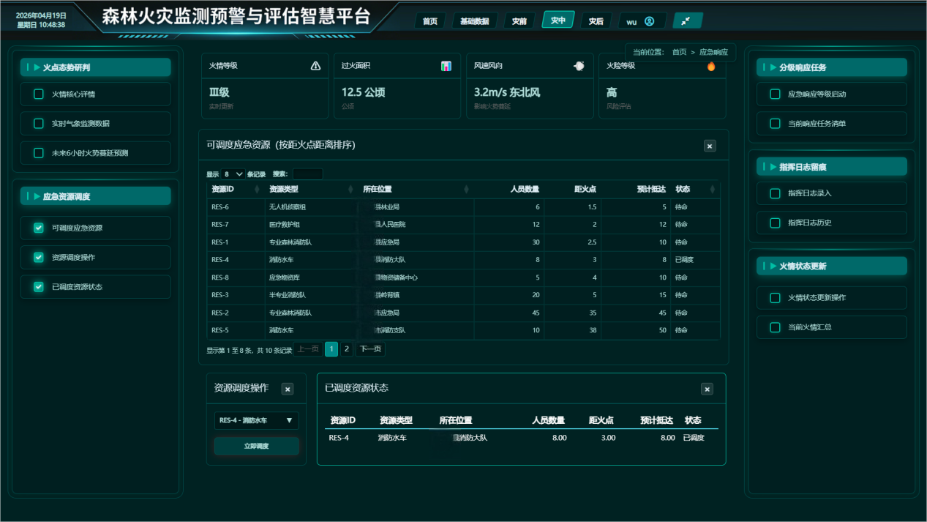Click the fullscreen collapse arrows icon
The width and height of the screenshot is (927, 522).
pos(686,21)
